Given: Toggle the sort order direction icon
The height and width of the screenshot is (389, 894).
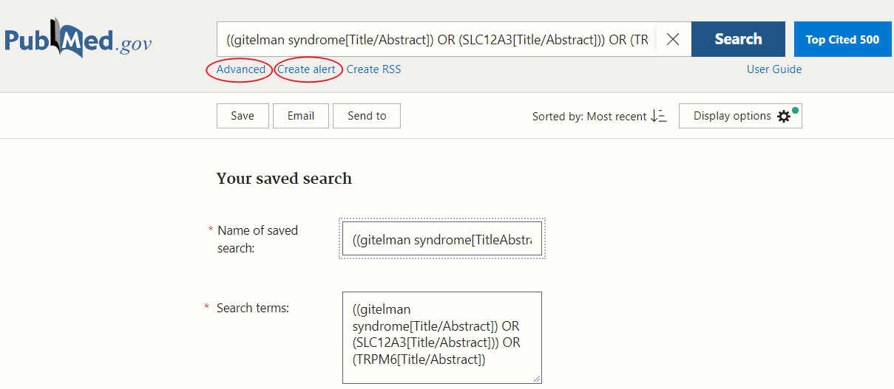Looking at the screenshot, I should (x=658, y=116).
